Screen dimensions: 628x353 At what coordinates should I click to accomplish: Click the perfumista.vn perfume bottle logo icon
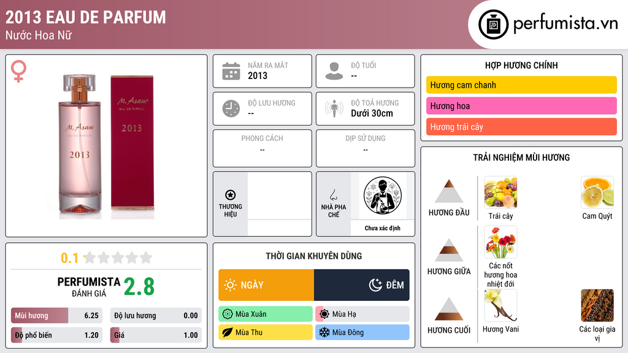[493, 25]
